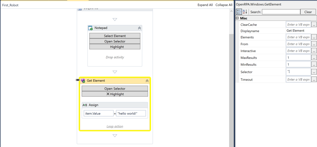This screenshot has width=317, height=147.
Task: Edit the Displayname value Get Element
Action: click(301, 31)
